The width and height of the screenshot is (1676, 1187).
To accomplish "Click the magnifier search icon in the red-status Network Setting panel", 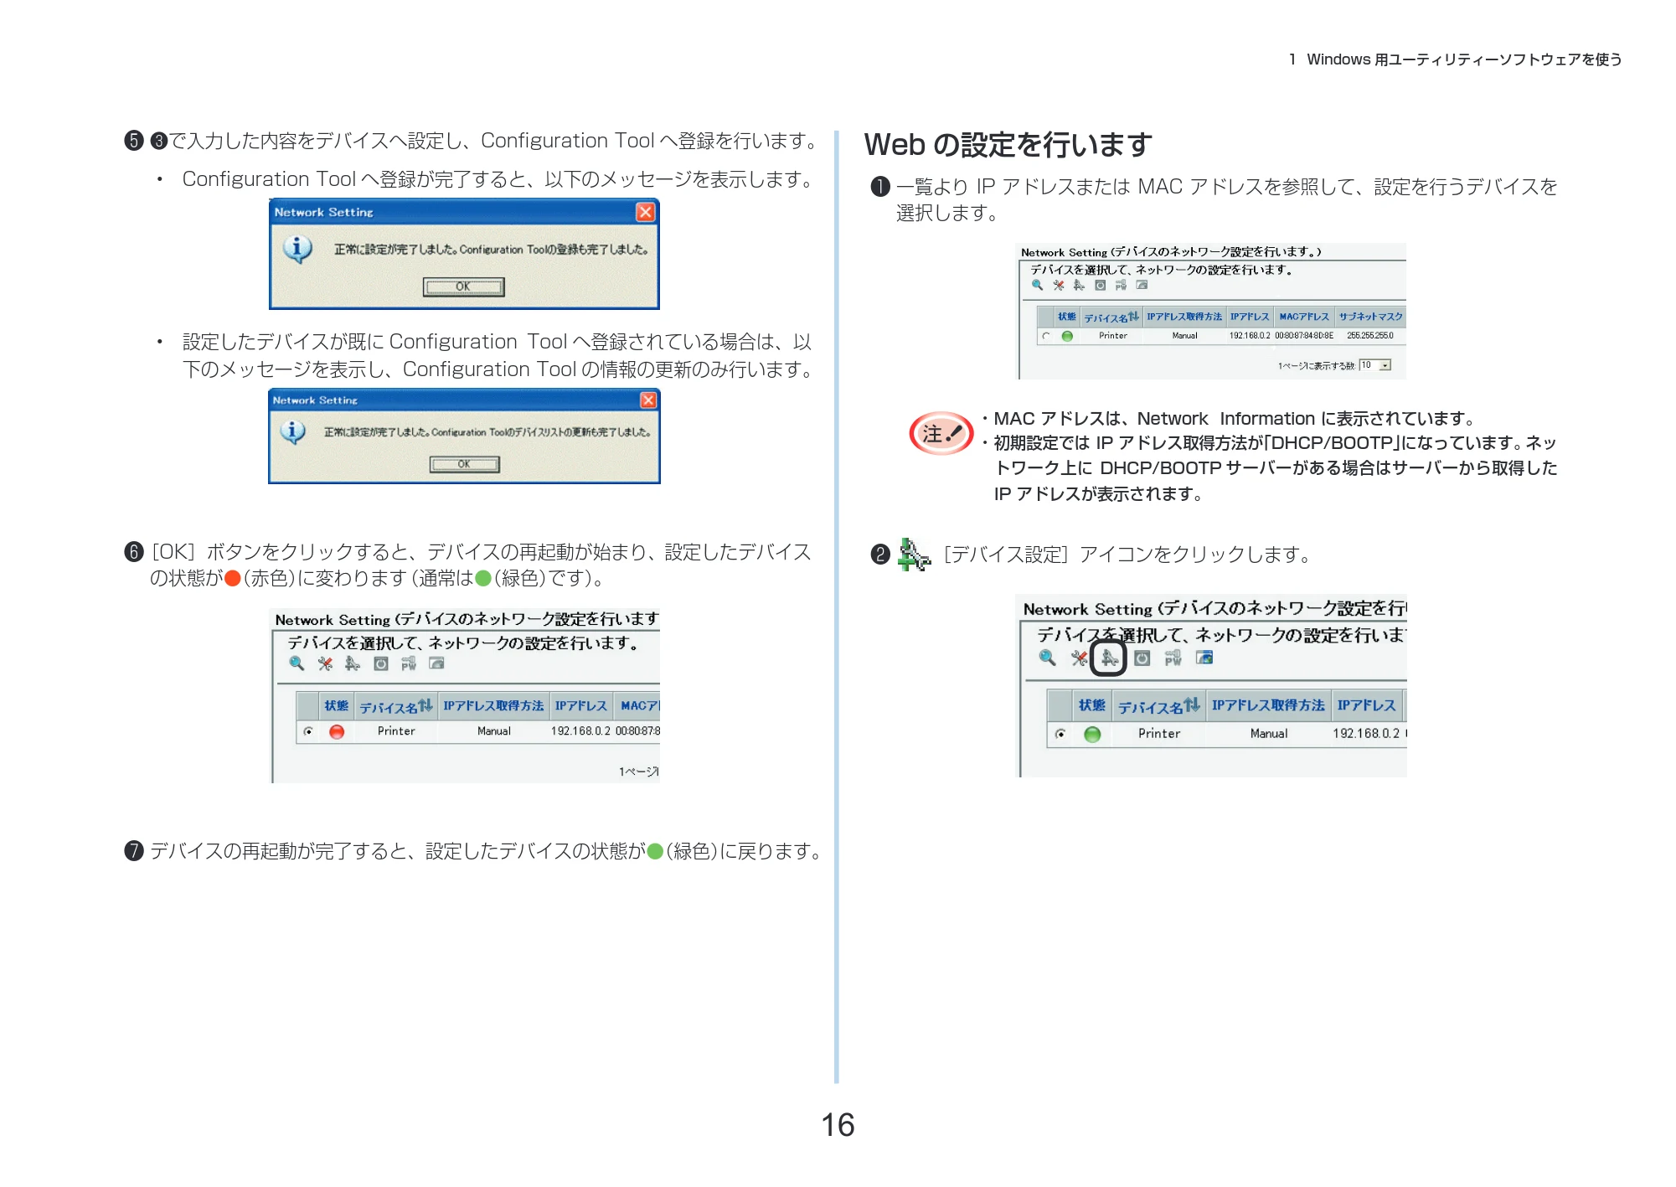I will 297,663.
